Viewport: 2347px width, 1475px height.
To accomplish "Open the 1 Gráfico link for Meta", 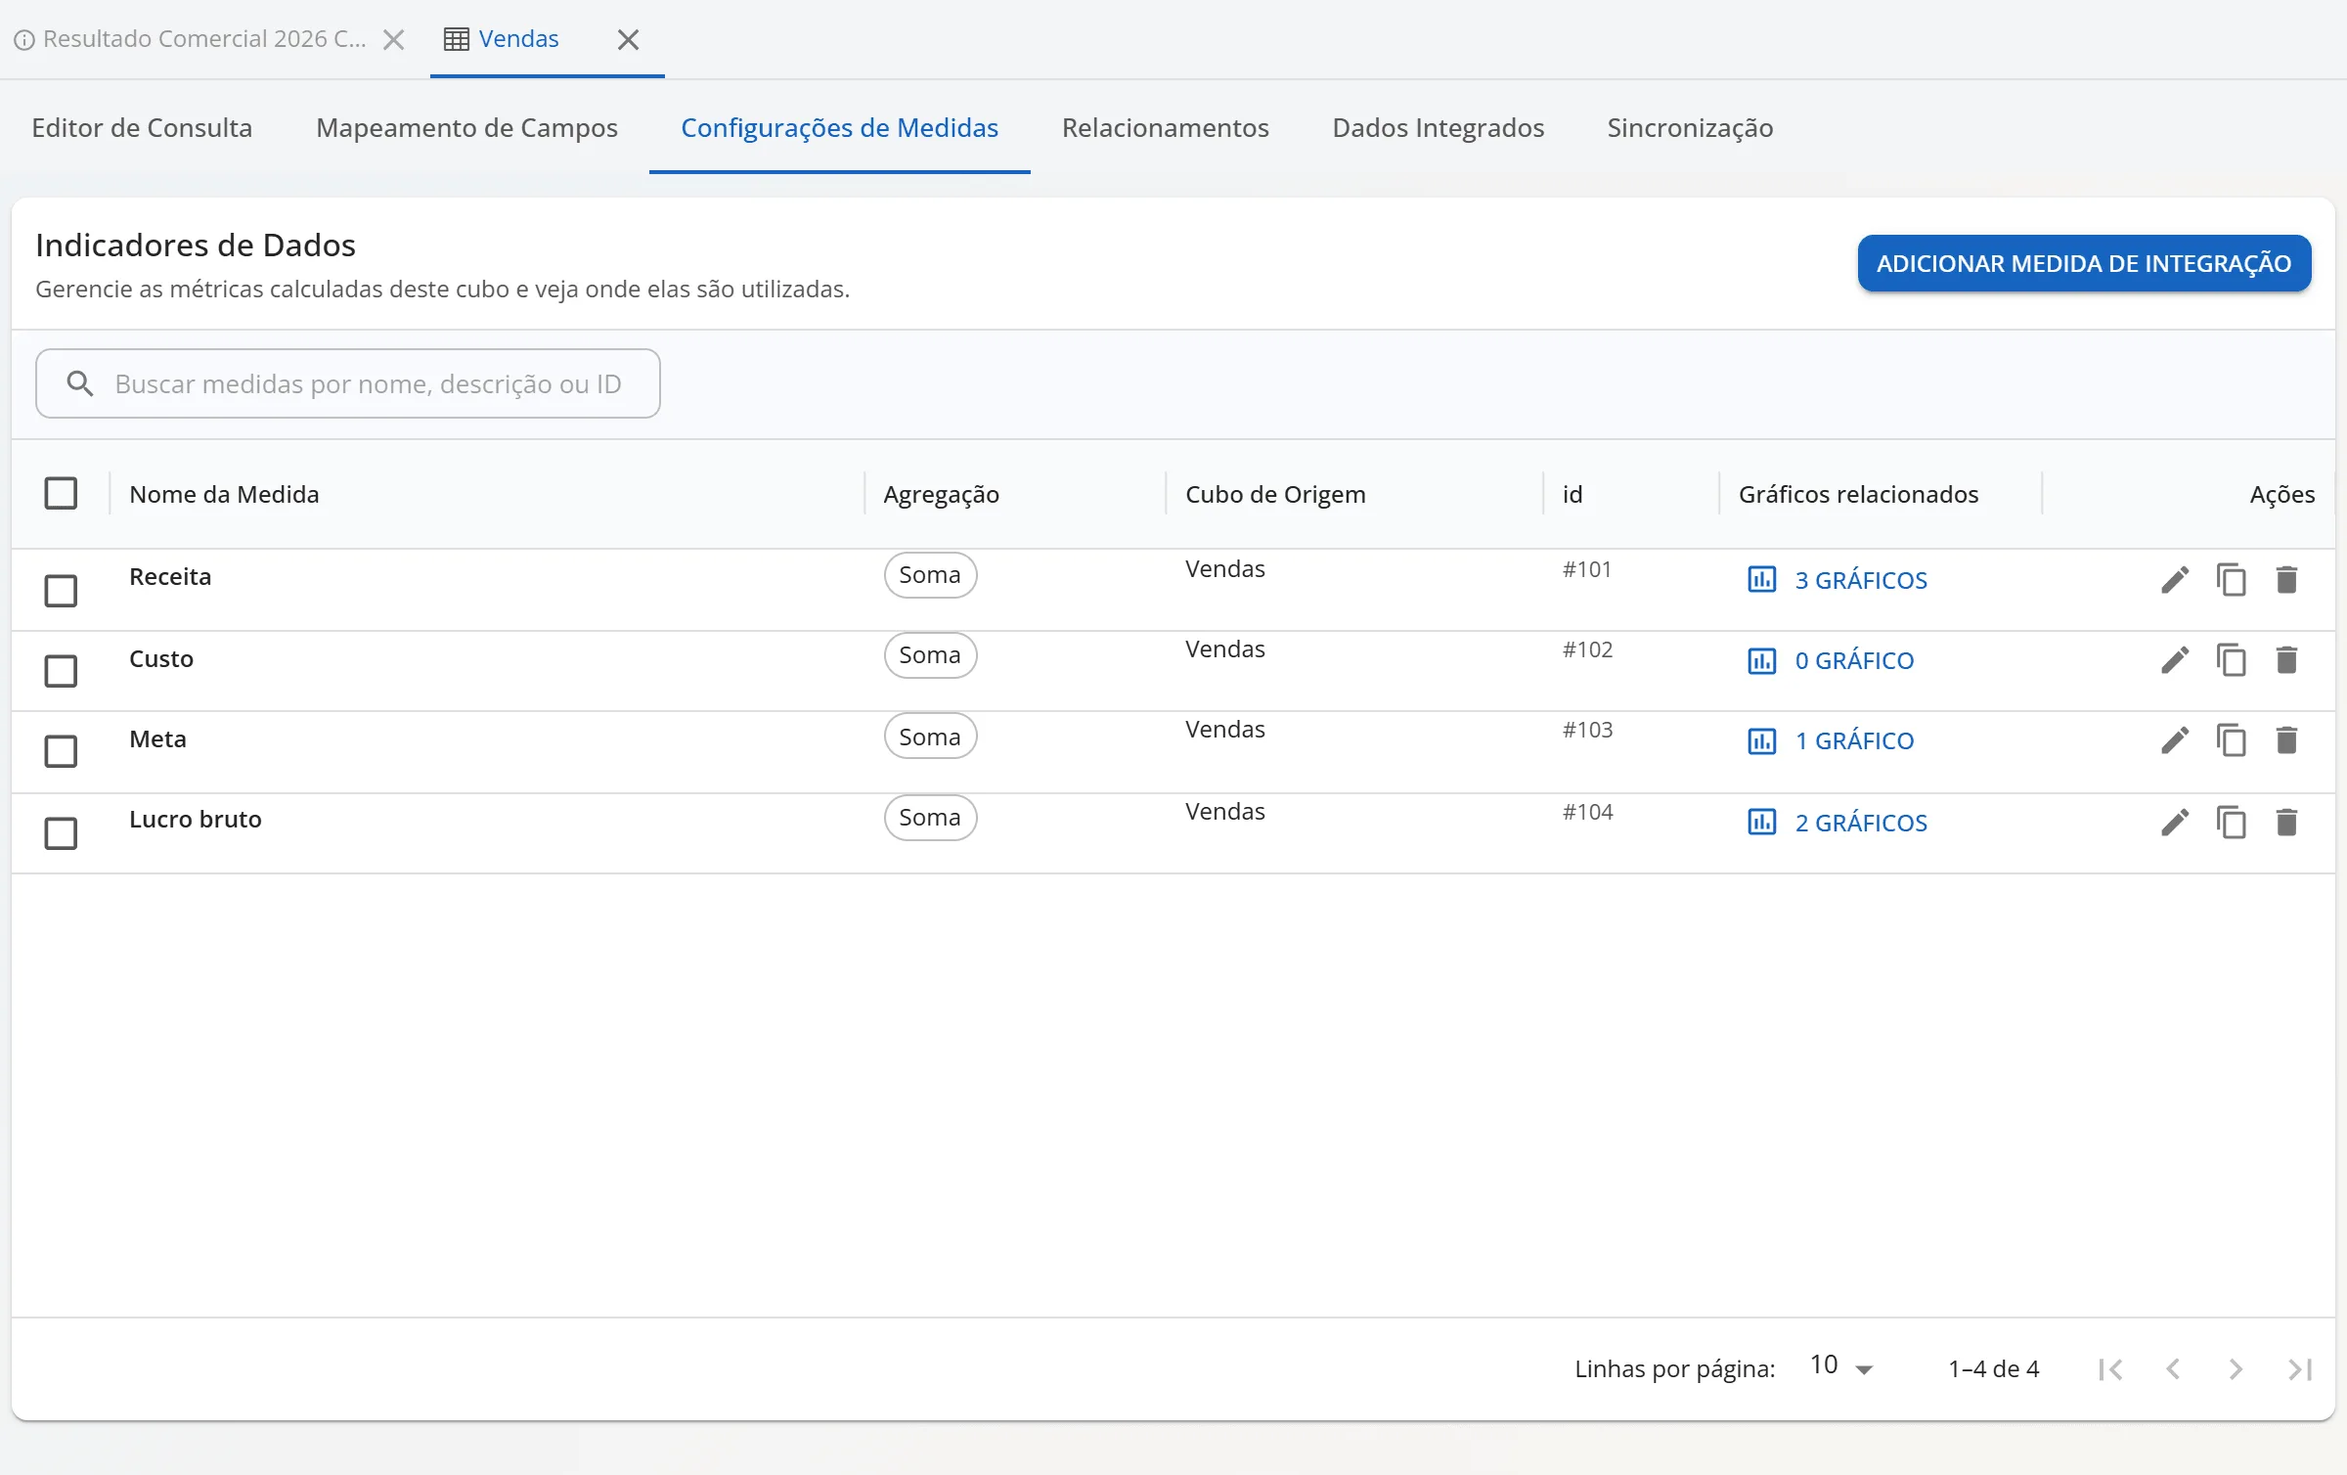I will 1830,740.
